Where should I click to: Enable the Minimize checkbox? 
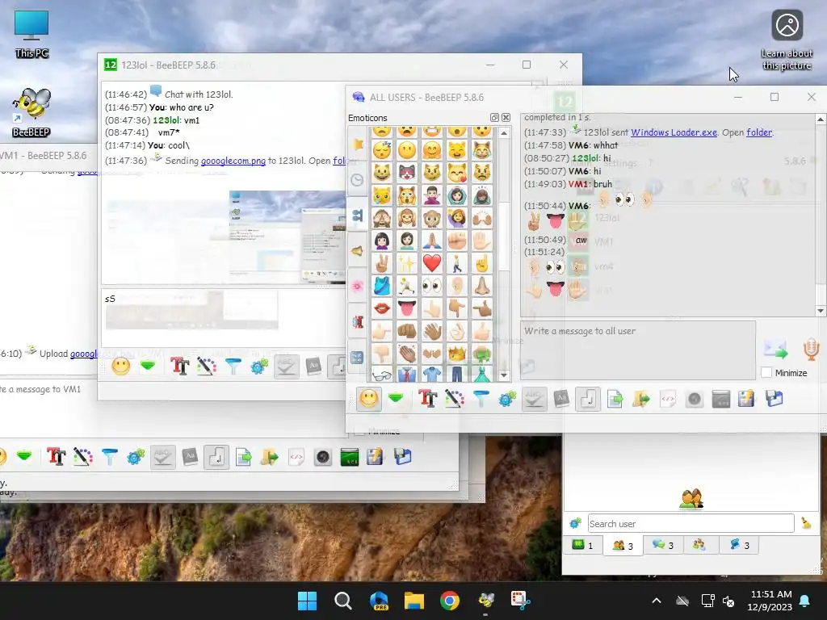(x=766, y=373)
